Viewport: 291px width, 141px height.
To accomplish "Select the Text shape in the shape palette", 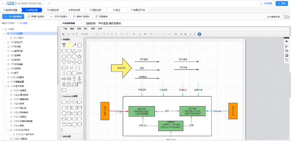I will pyautogui.click(x=64, y=45).
